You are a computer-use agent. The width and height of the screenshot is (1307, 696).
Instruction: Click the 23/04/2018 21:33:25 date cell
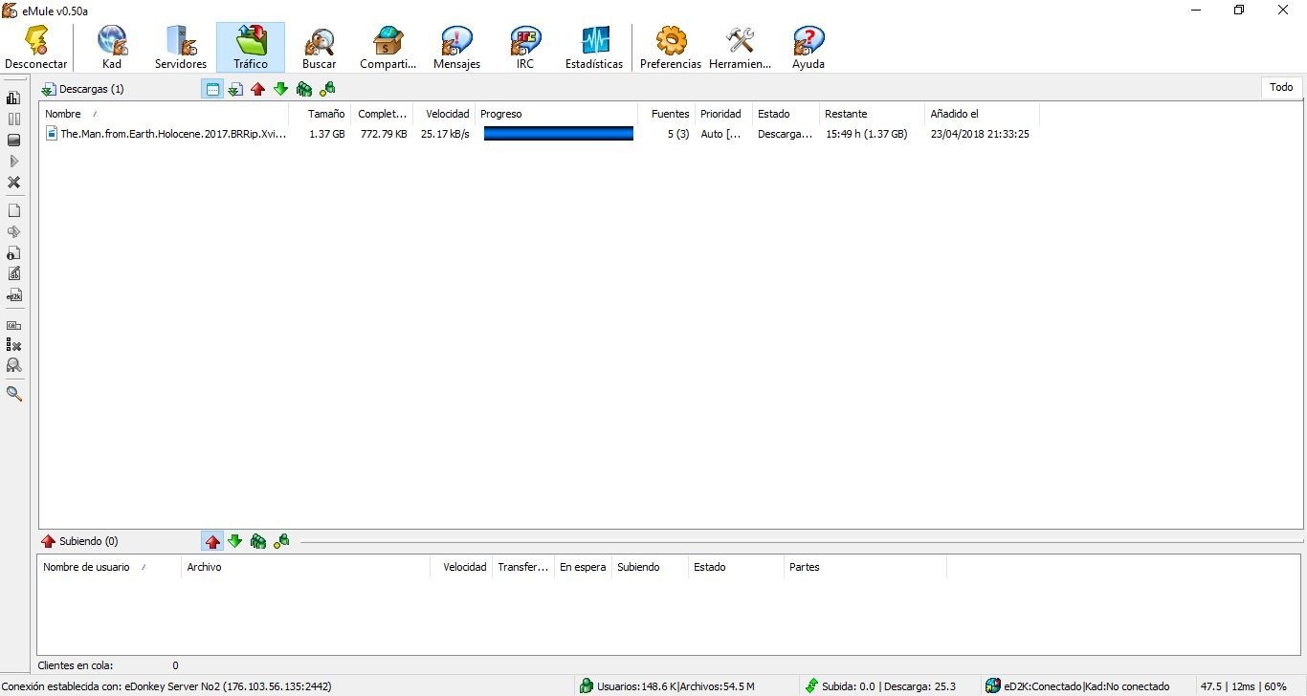pos(980,134)
